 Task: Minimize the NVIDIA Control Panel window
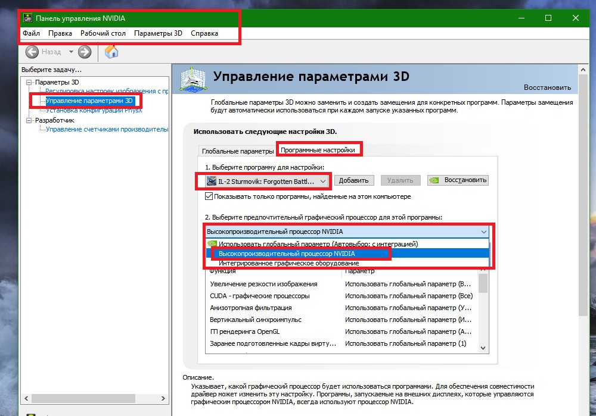click(521, 18)
